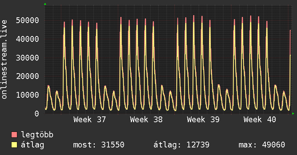The image size is (297, 155).
Task: Click the onlinestream.live vertical axis title
Action: (4, 59)
